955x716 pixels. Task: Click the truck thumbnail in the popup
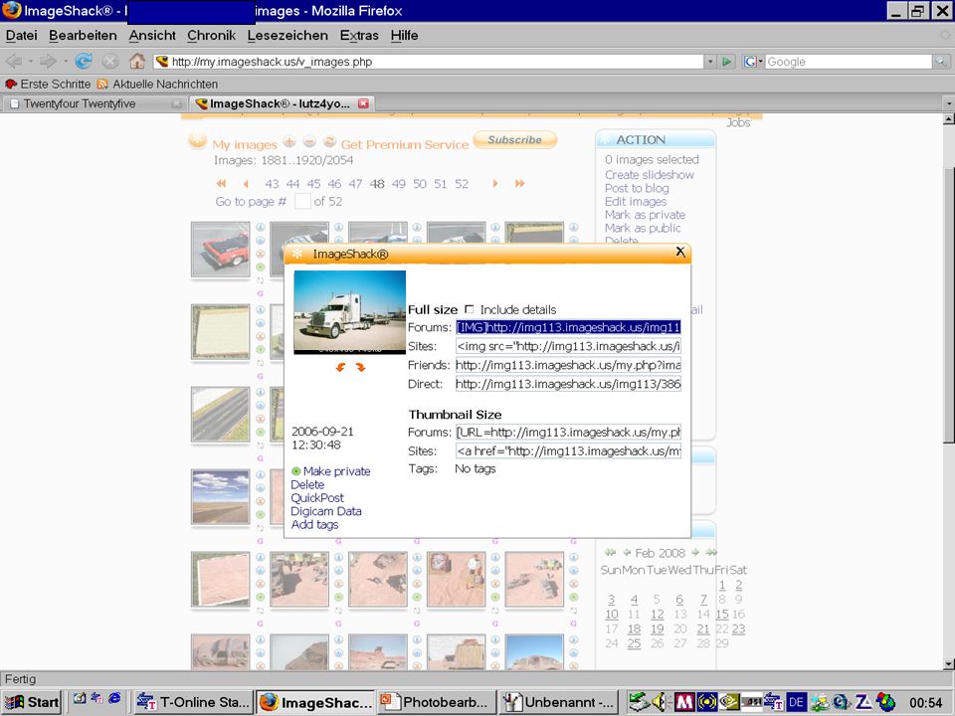(x=349, y=312)
